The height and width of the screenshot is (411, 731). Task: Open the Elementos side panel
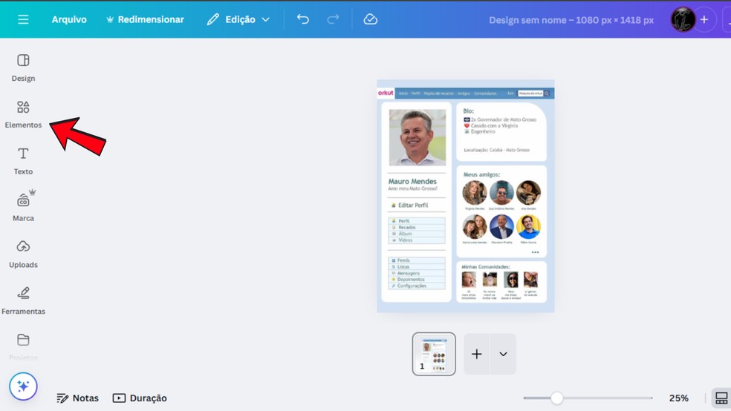23,114
